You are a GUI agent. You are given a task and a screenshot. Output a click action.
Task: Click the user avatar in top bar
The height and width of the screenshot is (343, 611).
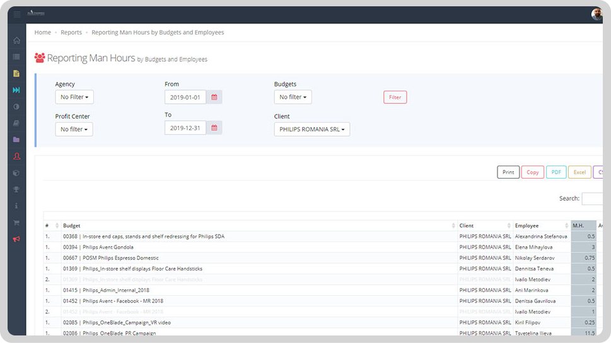click(x=596, y=14)
